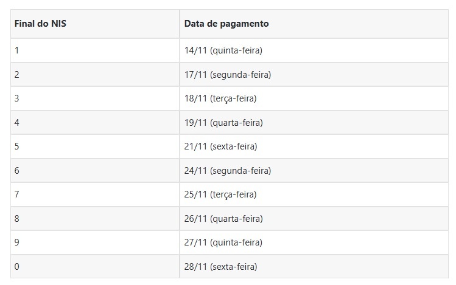Click the "Data de pagamento" column header
The image size is (456, 285).
(226, 24)
